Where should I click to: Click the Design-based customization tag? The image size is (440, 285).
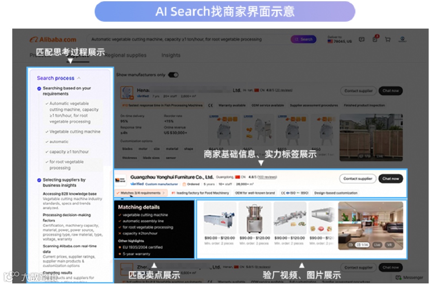(x=336, y=193)
